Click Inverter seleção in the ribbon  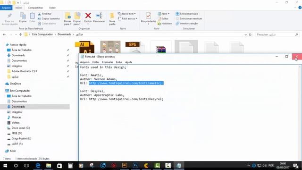click(x=187, y=24)
